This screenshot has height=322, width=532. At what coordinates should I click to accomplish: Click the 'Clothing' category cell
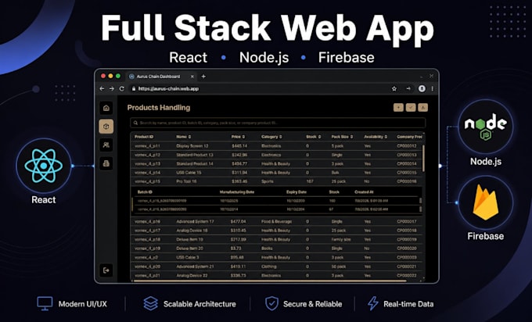[x=268, y=267]
